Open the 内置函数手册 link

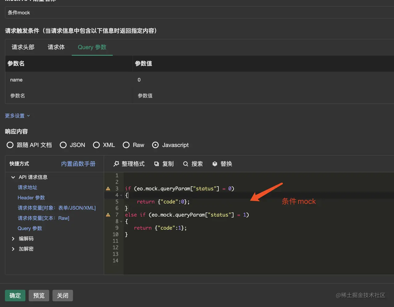tap(78, 164)
